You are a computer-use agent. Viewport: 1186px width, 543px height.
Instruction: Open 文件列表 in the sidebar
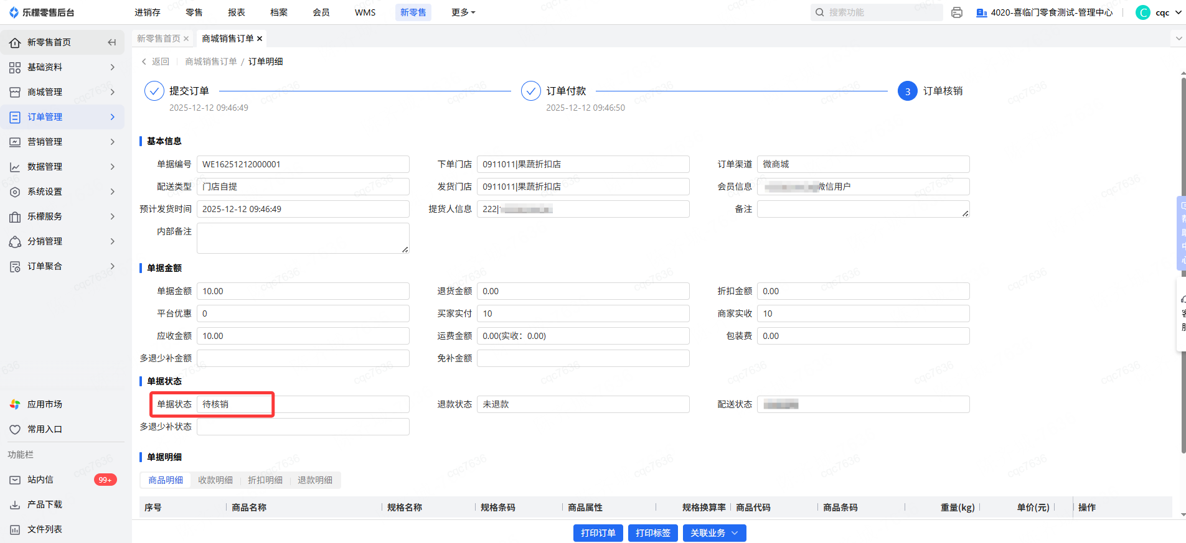[x=44, y=529]
